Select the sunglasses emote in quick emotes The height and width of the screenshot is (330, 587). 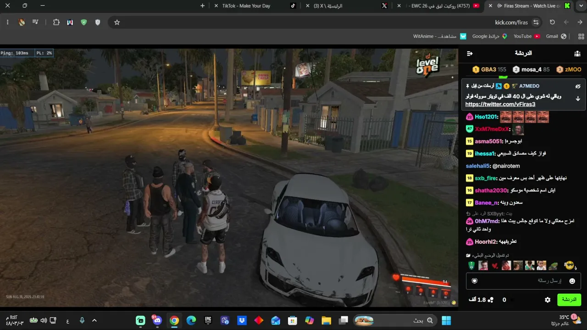[569, 265]
